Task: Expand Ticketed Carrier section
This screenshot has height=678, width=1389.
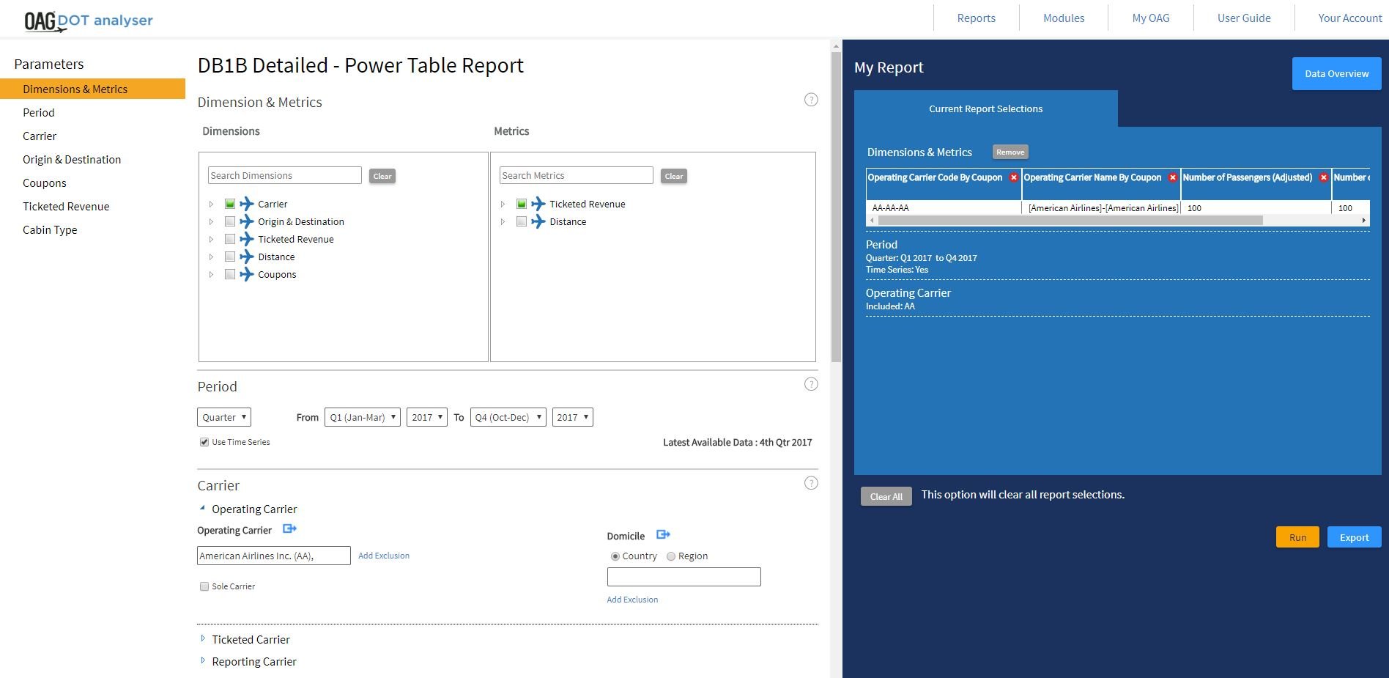Action: [x=203, y=638]
